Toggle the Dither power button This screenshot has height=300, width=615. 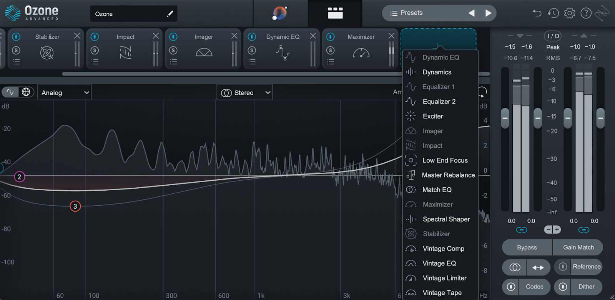[563, 287]
